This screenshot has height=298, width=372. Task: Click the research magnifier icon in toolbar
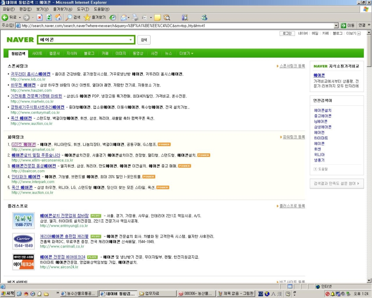click(167, 17)
